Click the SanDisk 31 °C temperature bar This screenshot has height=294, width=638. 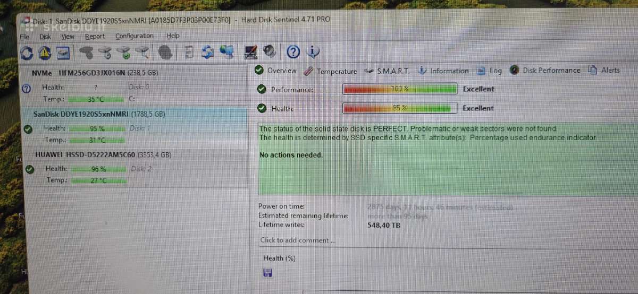pos(97,140)
